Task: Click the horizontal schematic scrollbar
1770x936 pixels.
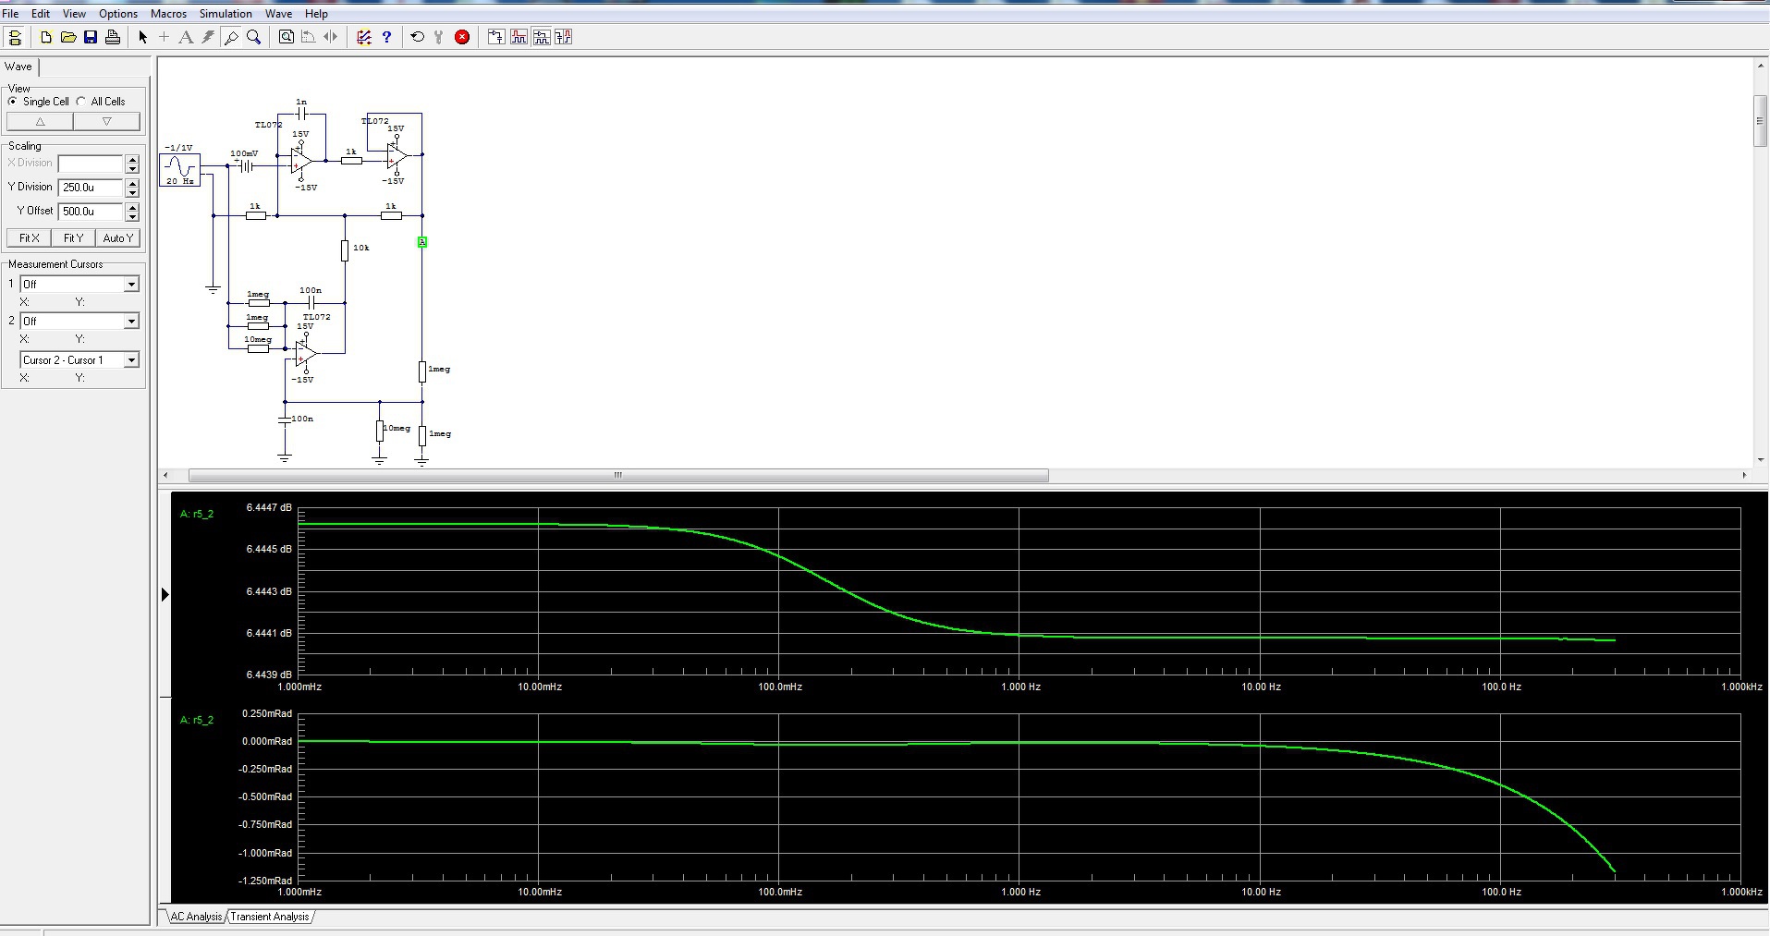Action: 618,476
